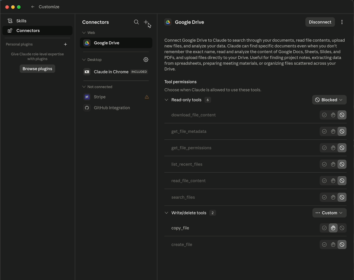354x280 pixels.
Task: Collapse the Desktop connectors group
Action: pos(84,60)
